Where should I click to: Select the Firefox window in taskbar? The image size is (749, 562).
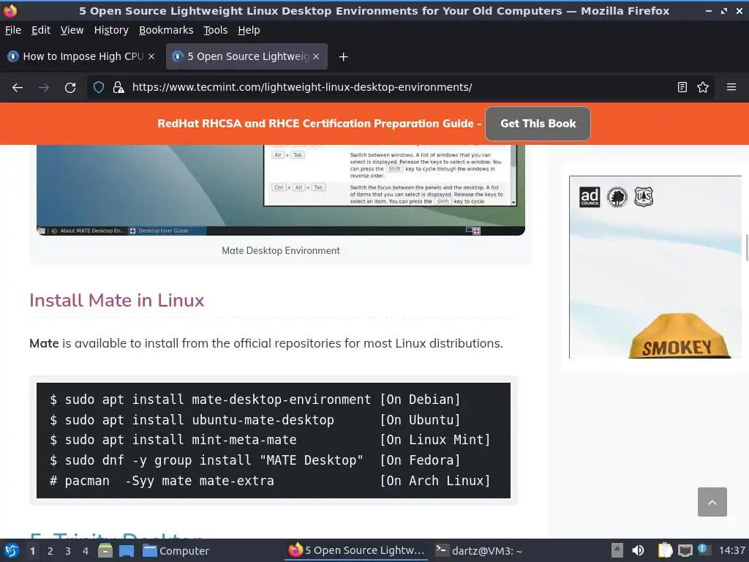(x=357, y=550)
